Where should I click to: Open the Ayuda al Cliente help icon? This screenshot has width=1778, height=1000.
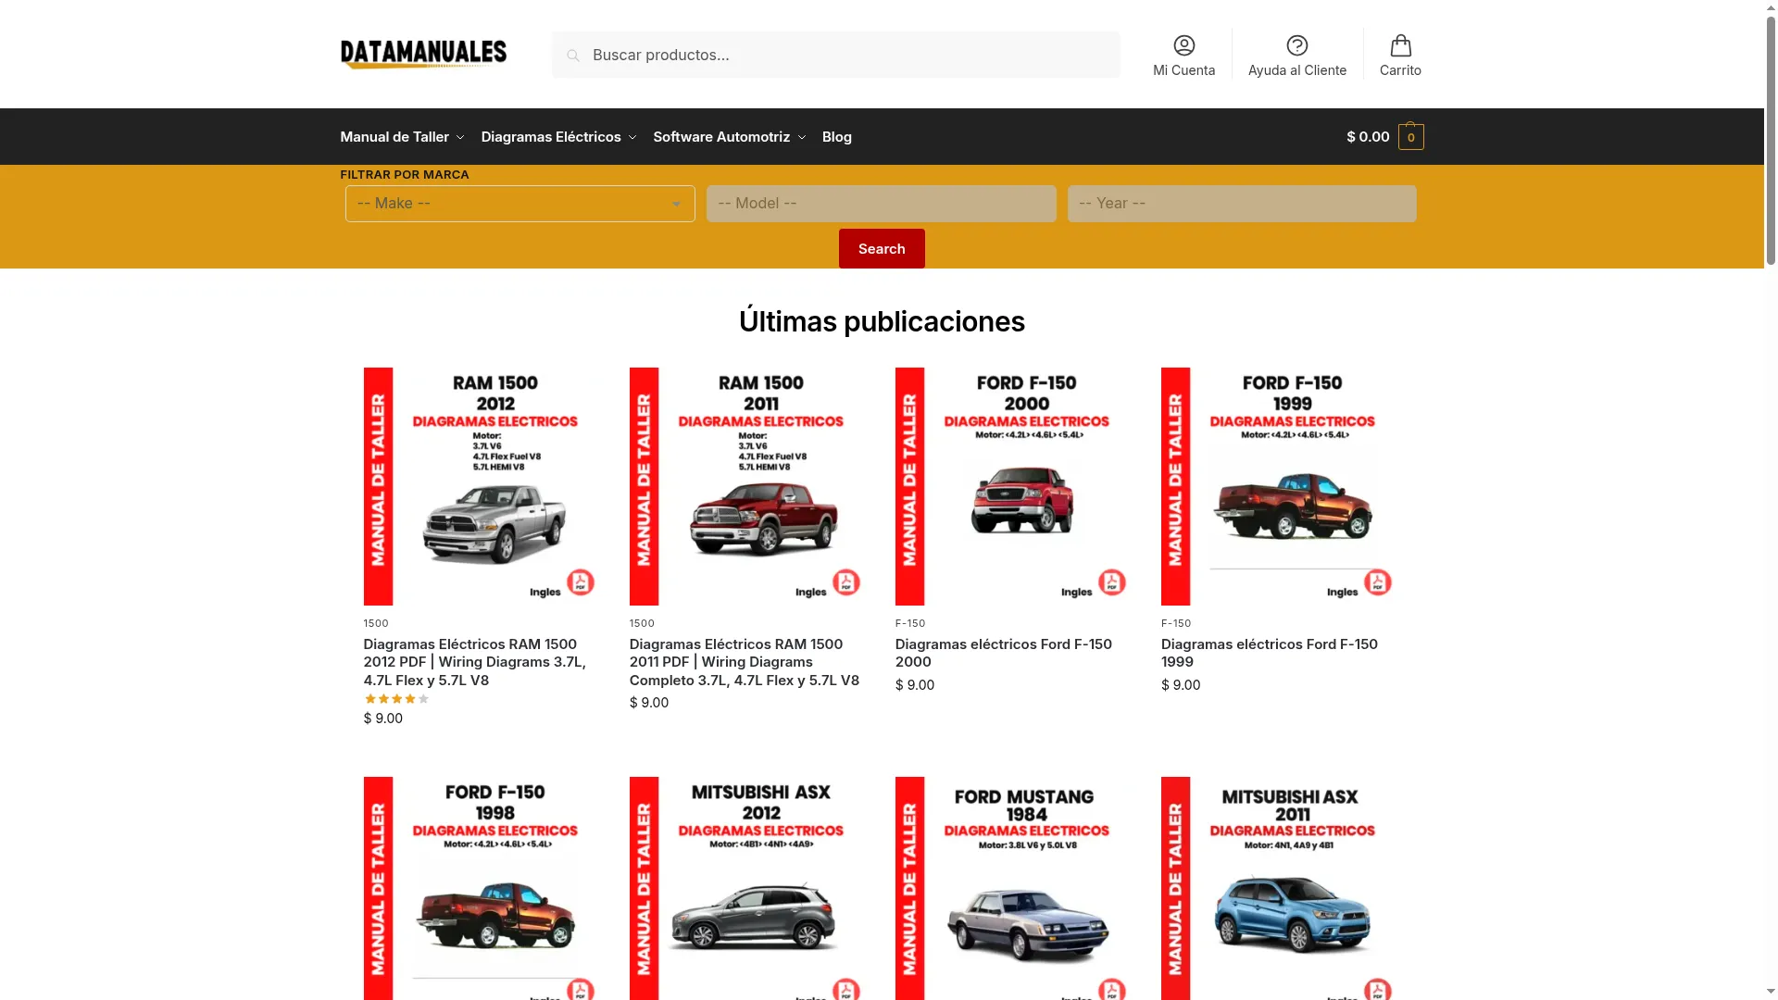[x=1296, y=45]
